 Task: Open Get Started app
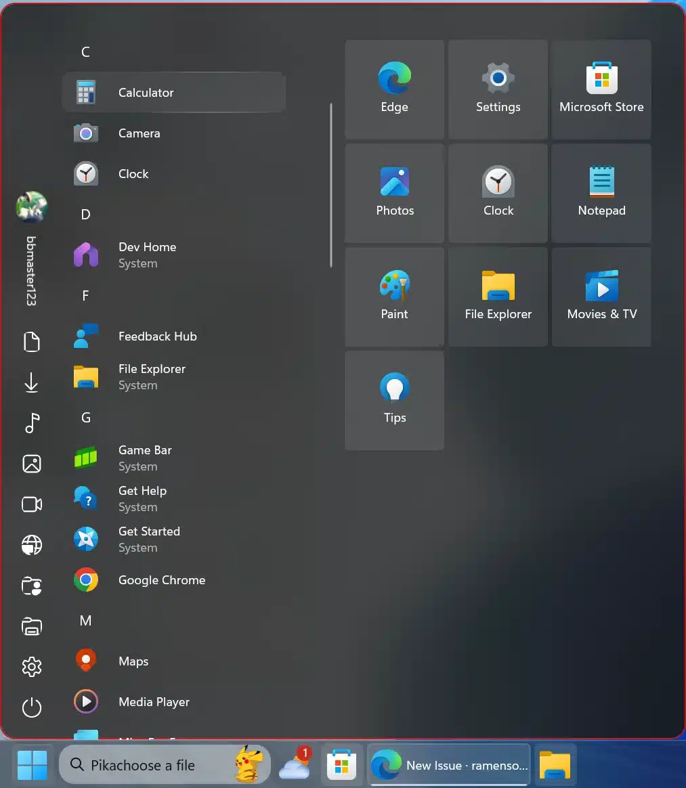174,540
